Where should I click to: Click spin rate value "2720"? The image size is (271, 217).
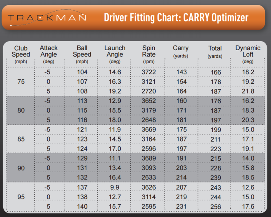coord(149,91)
